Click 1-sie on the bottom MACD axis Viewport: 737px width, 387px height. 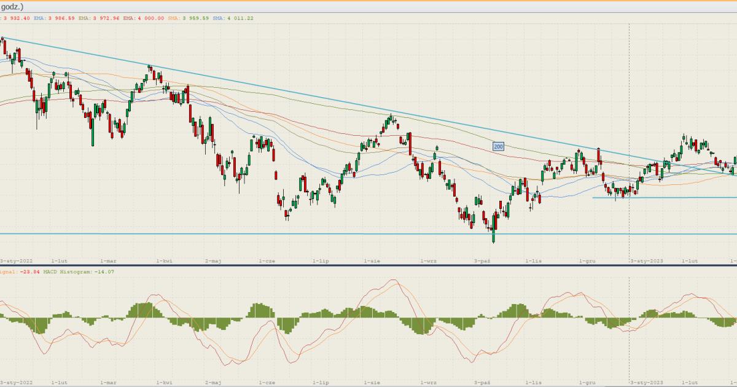pyautogui.click(x=372, y=382)
